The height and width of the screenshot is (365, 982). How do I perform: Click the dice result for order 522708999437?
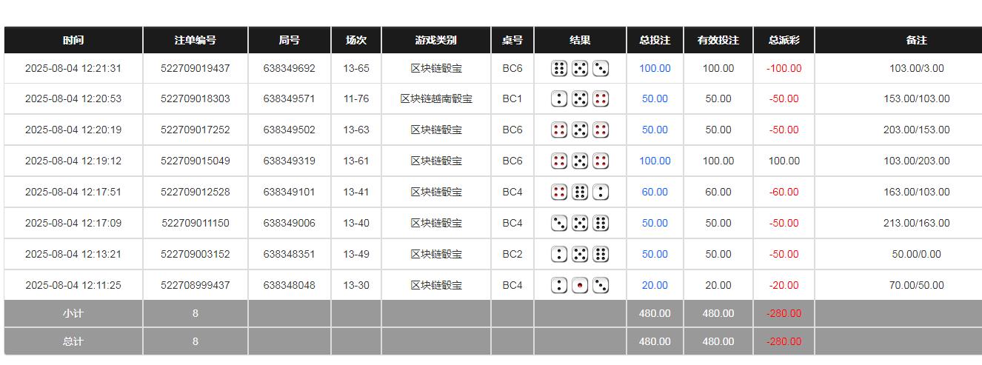(580, 286)
